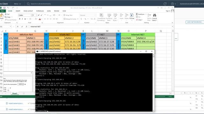Cancel the formula bar entry with the X
The height and width of the screenshot is (114, 204).
(x=18, y=27)
